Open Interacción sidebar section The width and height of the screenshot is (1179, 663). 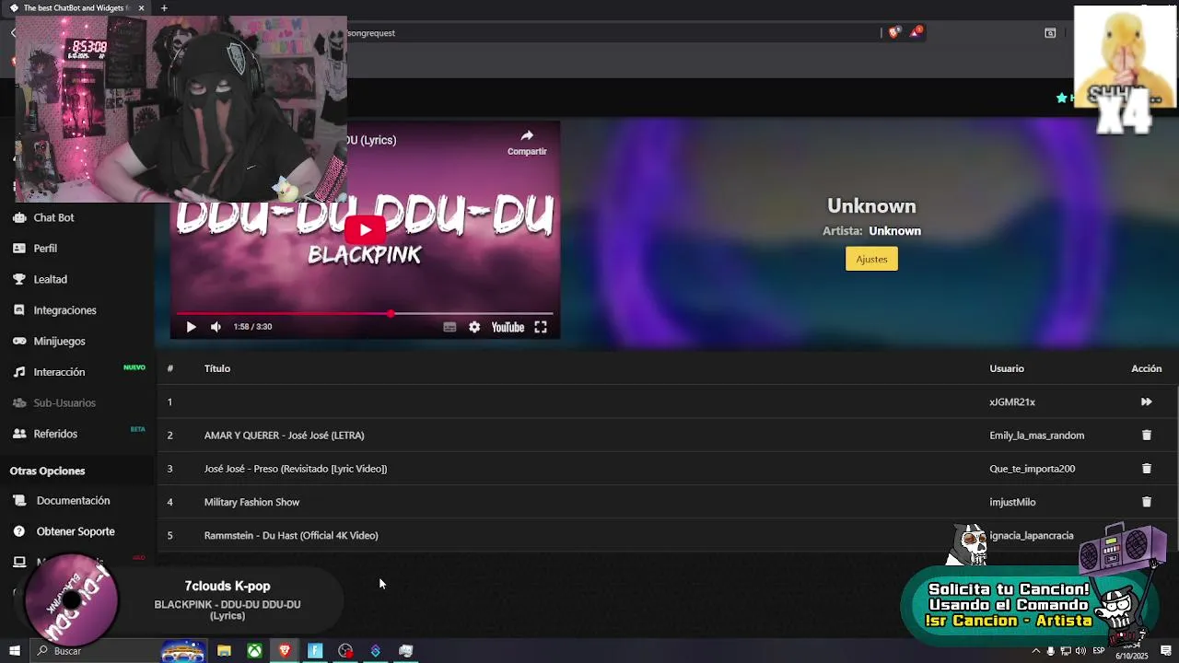59,372
